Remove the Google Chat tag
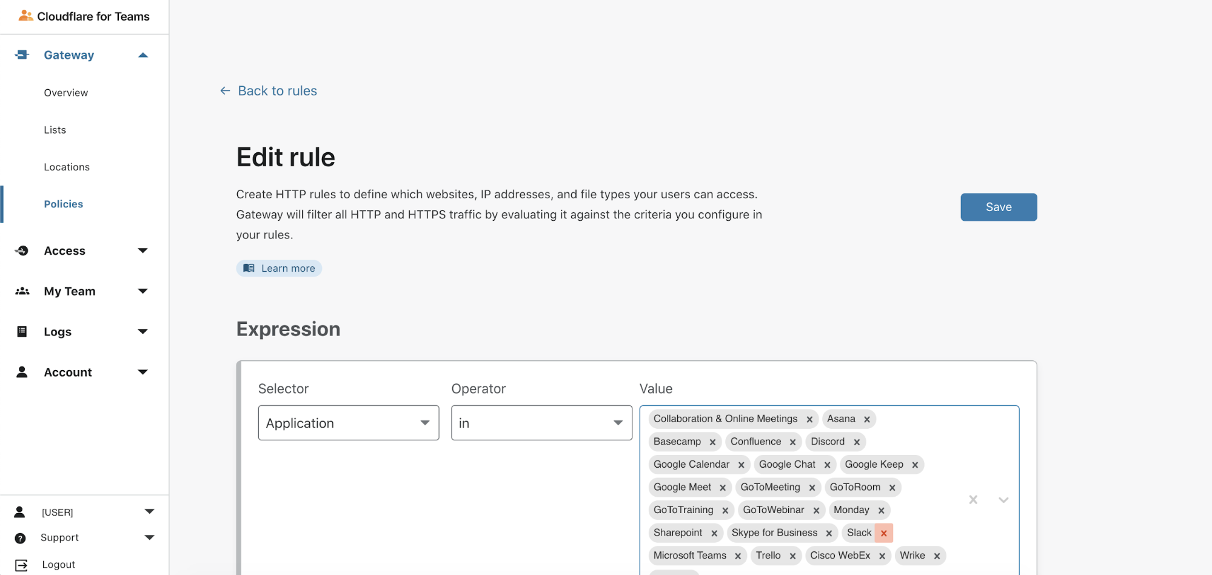Screen dimensions: 1212x575 (x=827, y=465)
